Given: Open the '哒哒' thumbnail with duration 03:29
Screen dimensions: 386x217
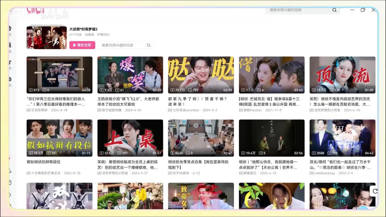Looking at the screenshot, I should (201, 75).
